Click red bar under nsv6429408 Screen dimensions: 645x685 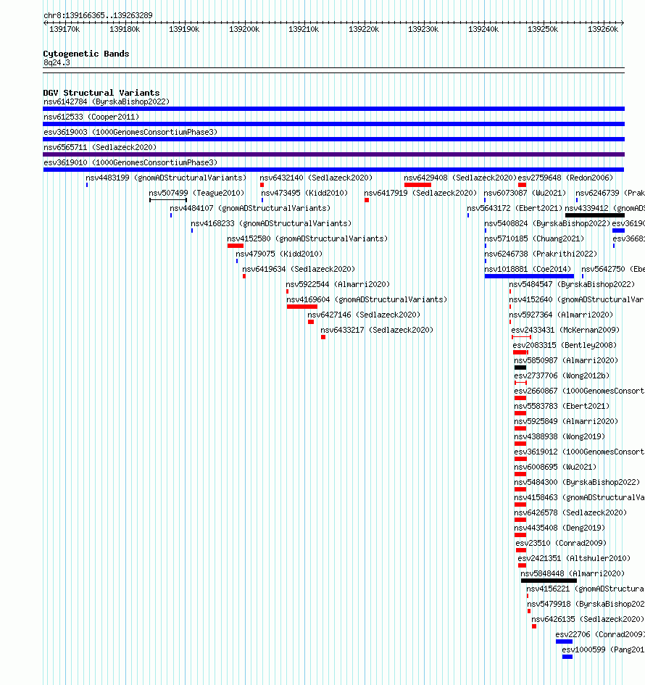(418, 186)
